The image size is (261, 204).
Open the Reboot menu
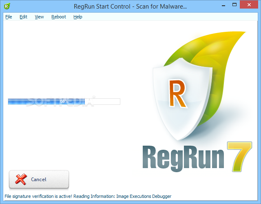[x=59, y=17]
